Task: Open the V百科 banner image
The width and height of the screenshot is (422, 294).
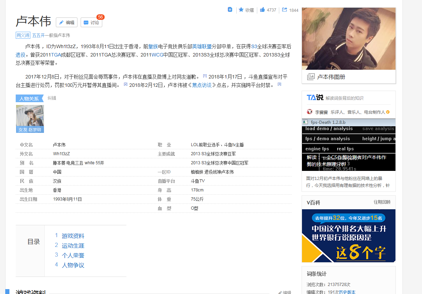Action: [x=349, y=236]
